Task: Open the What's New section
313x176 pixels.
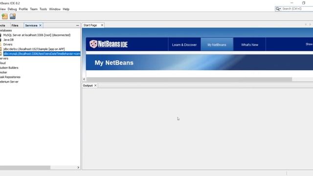Action: pyautogui.click(x=249, y=44)
